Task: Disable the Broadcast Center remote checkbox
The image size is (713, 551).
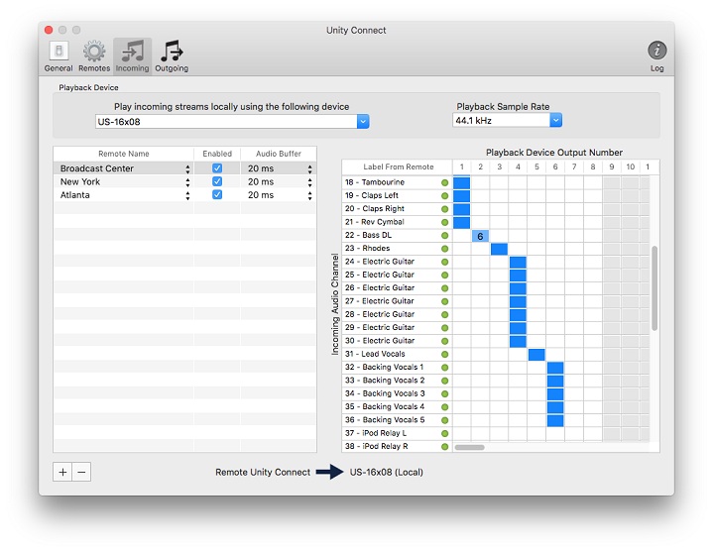Action: [x=217, y=168]
